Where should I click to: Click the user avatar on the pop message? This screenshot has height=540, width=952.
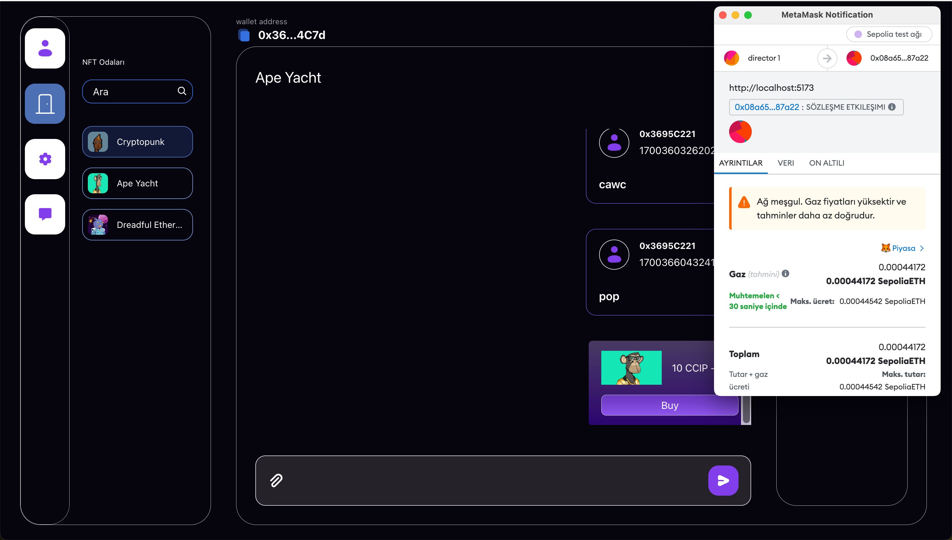tap(614, 254)
